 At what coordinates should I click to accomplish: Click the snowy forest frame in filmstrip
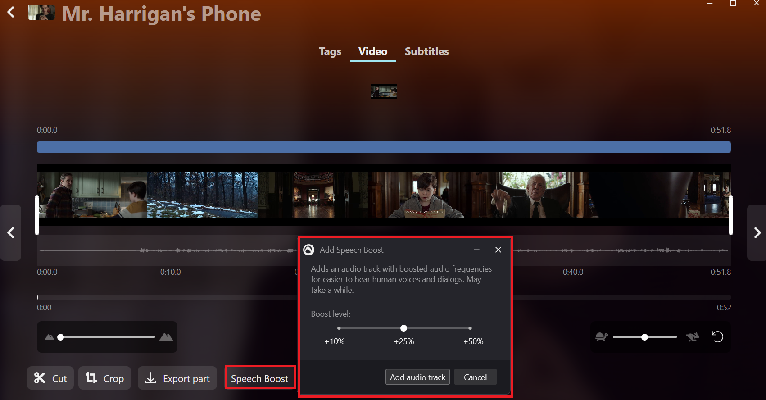pyautogui.click(x=203, y=195)
